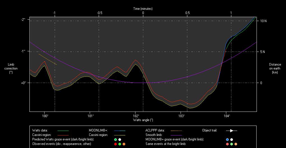Click the pink Same events bright limb dot
Viewport: 286px width, 148px height.
227,144
